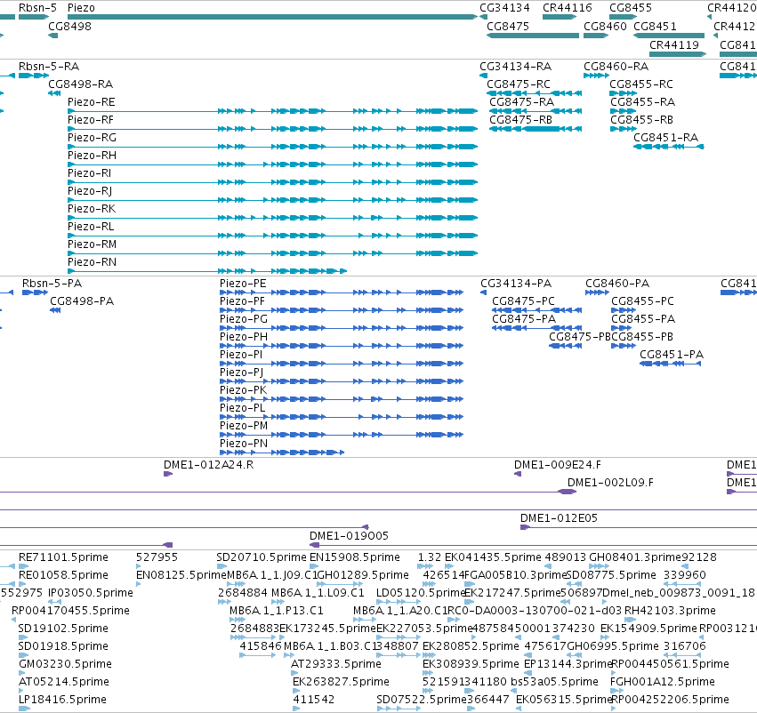Select the Piezo-PF protein label
The height and width of the screenshot is (713, 757).
(x=242, y=301)
